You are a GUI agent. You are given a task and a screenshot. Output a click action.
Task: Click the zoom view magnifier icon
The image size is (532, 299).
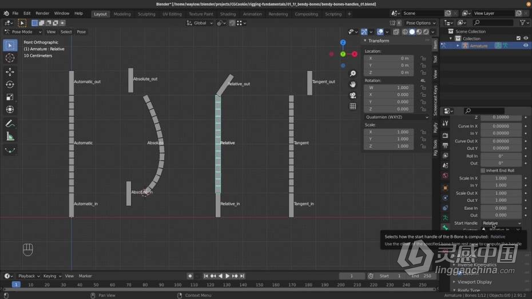(x=353, y=74)
